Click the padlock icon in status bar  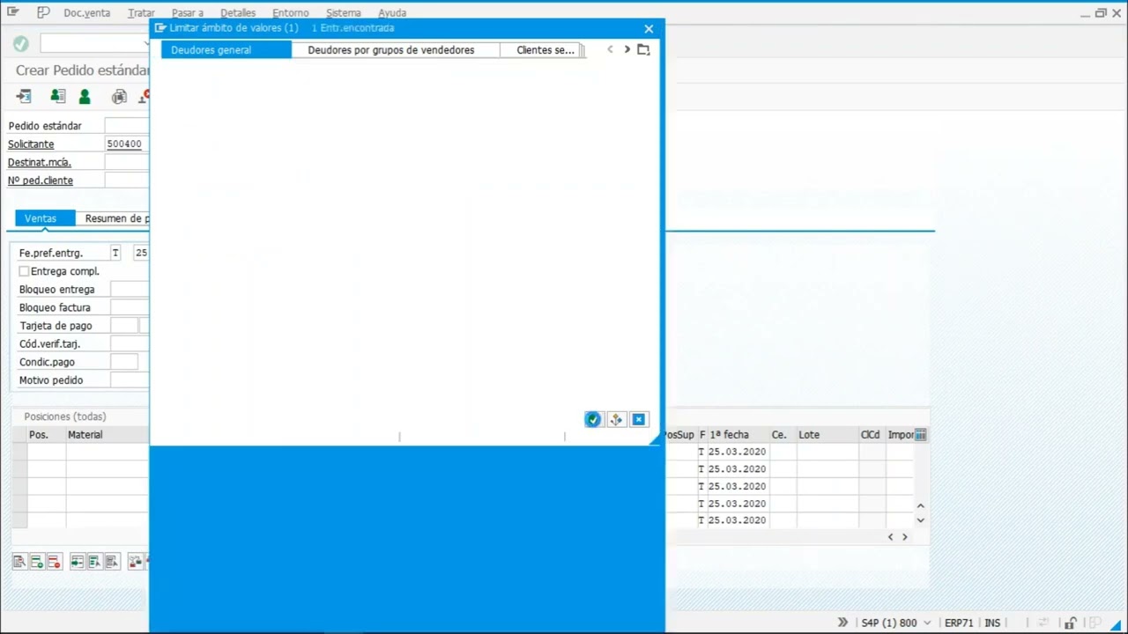point(1071,623)
